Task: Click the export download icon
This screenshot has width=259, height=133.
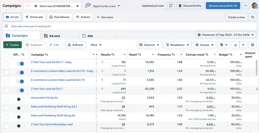Action: coord(236,45)
